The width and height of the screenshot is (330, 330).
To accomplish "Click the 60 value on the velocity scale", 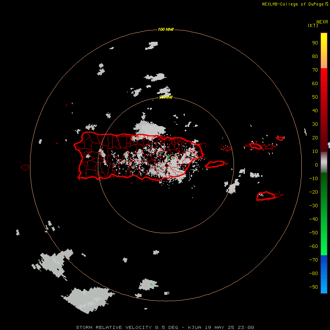I will click(x=315, y=83).
